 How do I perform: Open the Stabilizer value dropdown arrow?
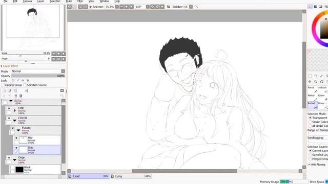coord(191,7)
